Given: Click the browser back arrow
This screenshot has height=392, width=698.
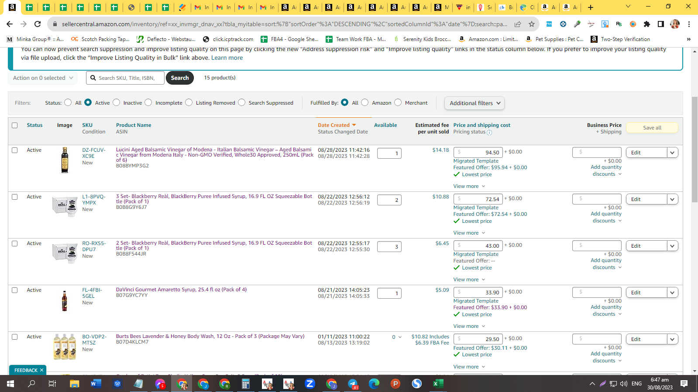Looking at the screenshot, I should point(10,24).
